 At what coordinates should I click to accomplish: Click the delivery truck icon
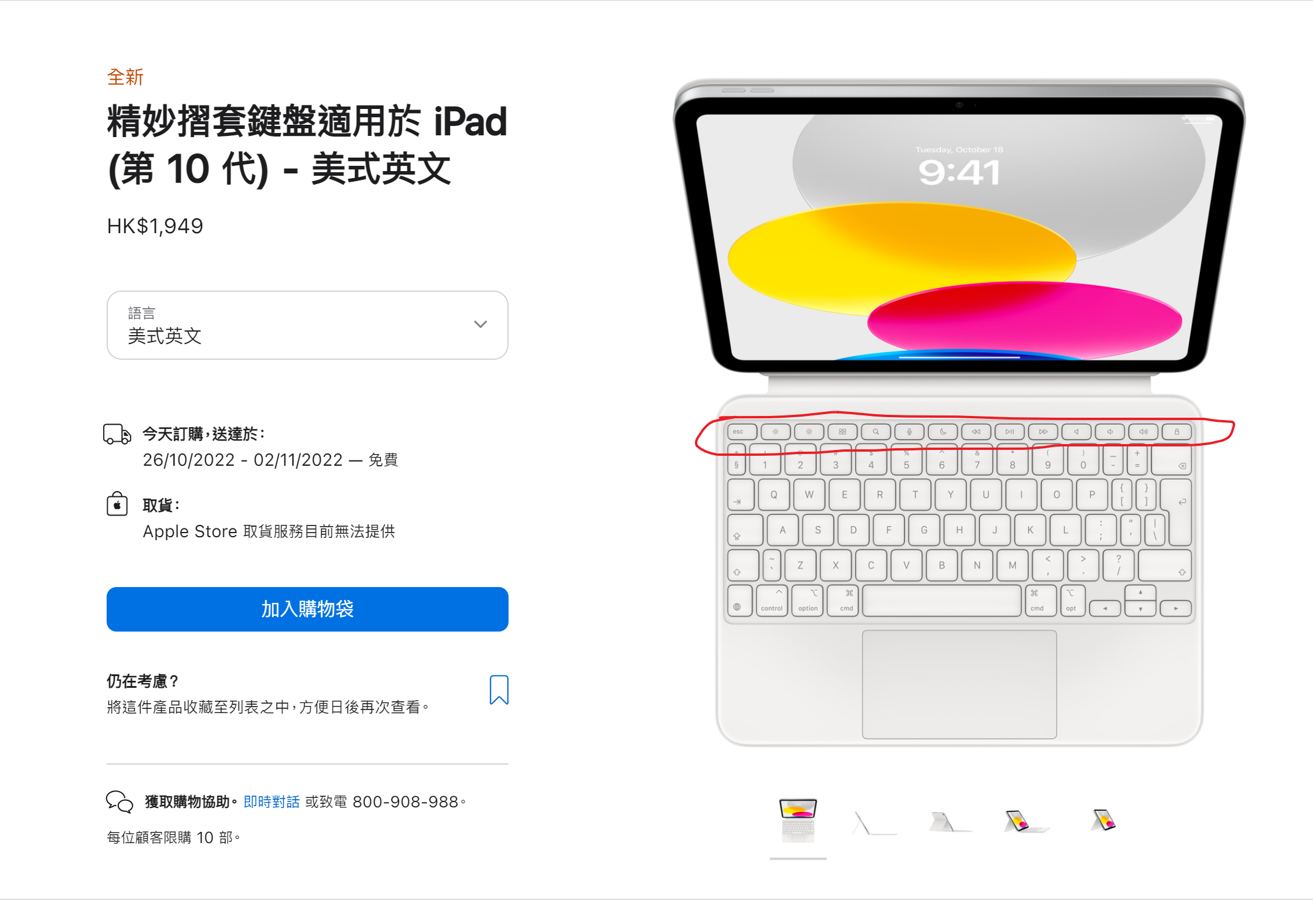click(x=117, y=434)
